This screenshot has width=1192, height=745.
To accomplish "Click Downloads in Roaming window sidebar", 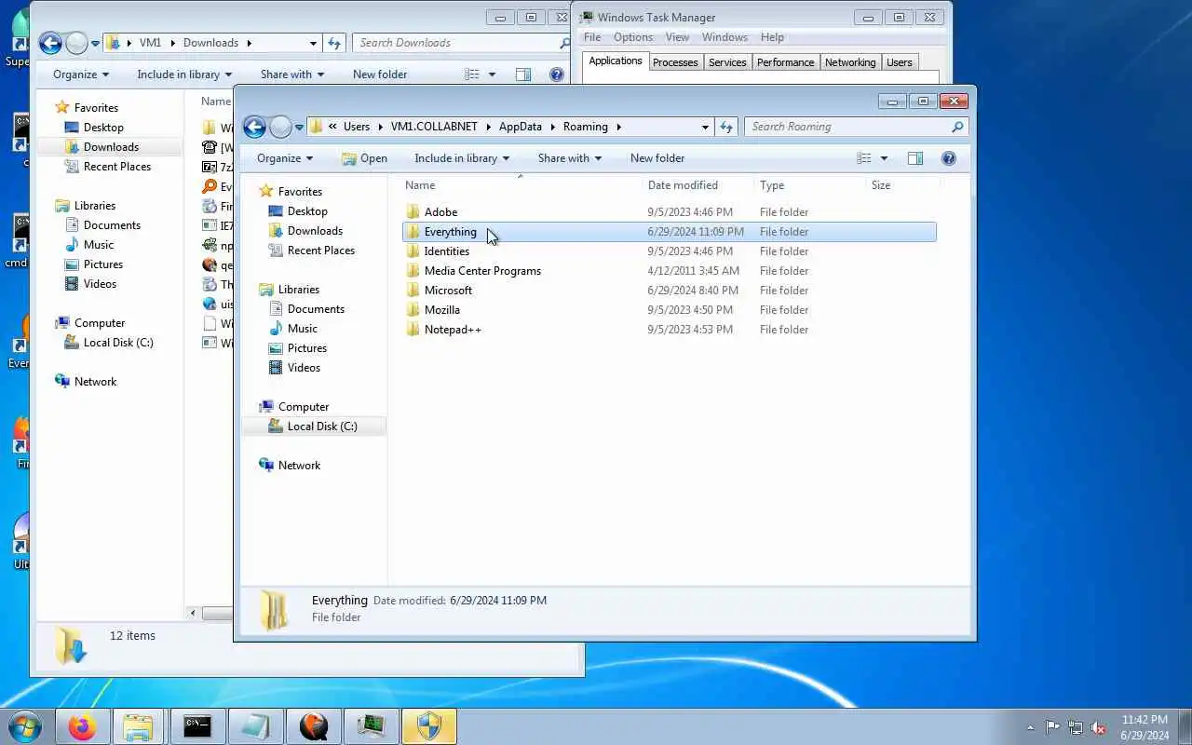I will pos(315,231).
